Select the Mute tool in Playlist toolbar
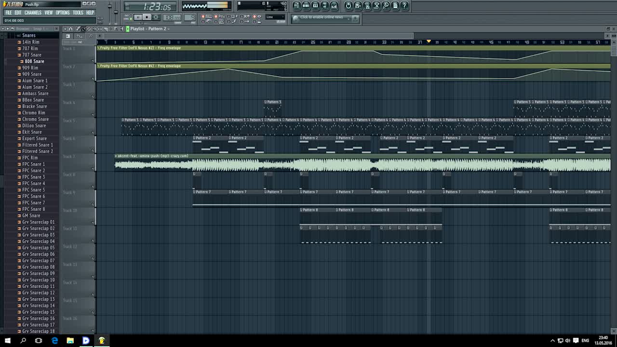617x347 pixels. [x=94, y=29]
